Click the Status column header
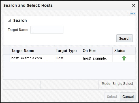Viewport: 139px width, 103px height. (124, 51)
